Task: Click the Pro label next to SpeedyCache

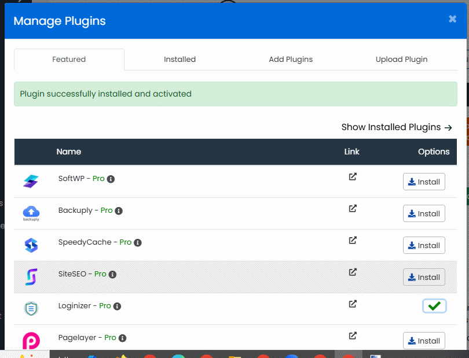Action: pyautogui.click(x=125, y=242)
